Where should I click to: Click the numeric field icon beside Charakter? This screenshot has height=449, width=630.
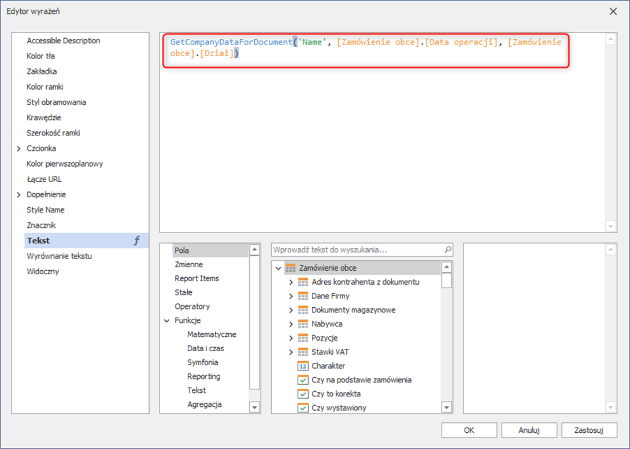[x=303, y=366]
